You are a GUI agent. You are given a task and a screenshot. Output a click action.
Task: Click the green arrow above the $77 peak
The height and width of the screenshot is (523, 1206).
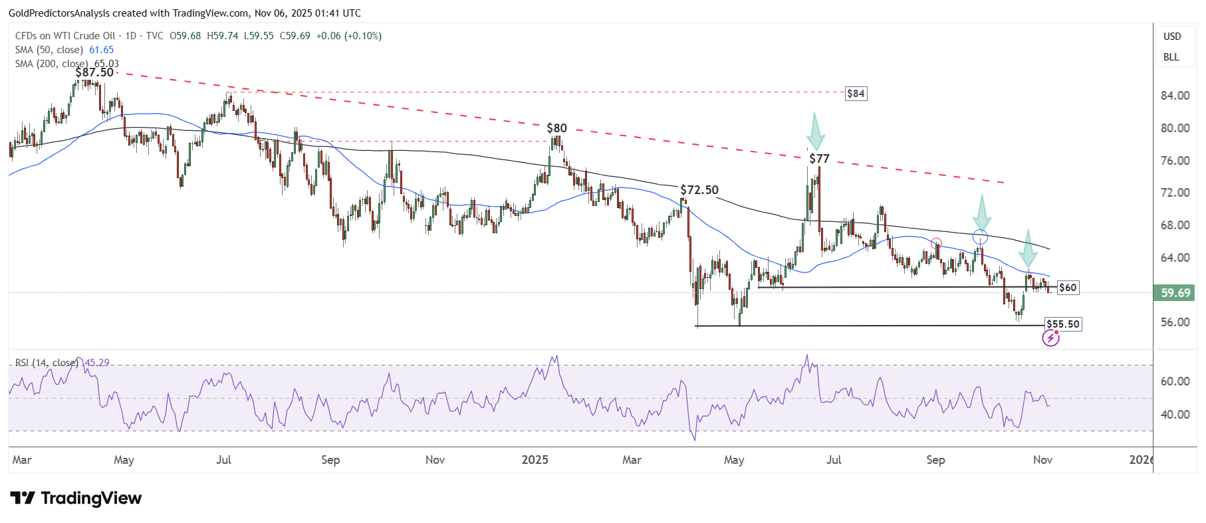click(815, 132)
